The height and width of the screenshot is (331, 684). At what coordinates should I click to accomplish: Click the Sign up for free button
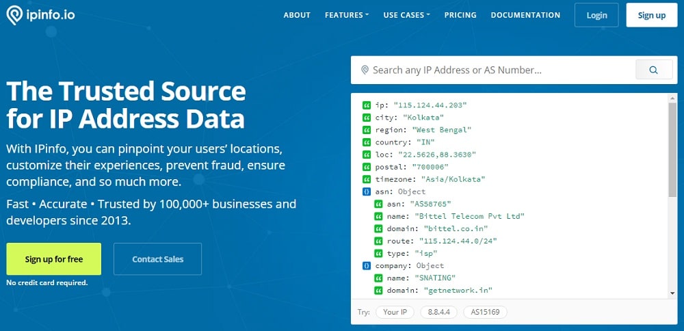pyautogui.click(x=53, y=259)
